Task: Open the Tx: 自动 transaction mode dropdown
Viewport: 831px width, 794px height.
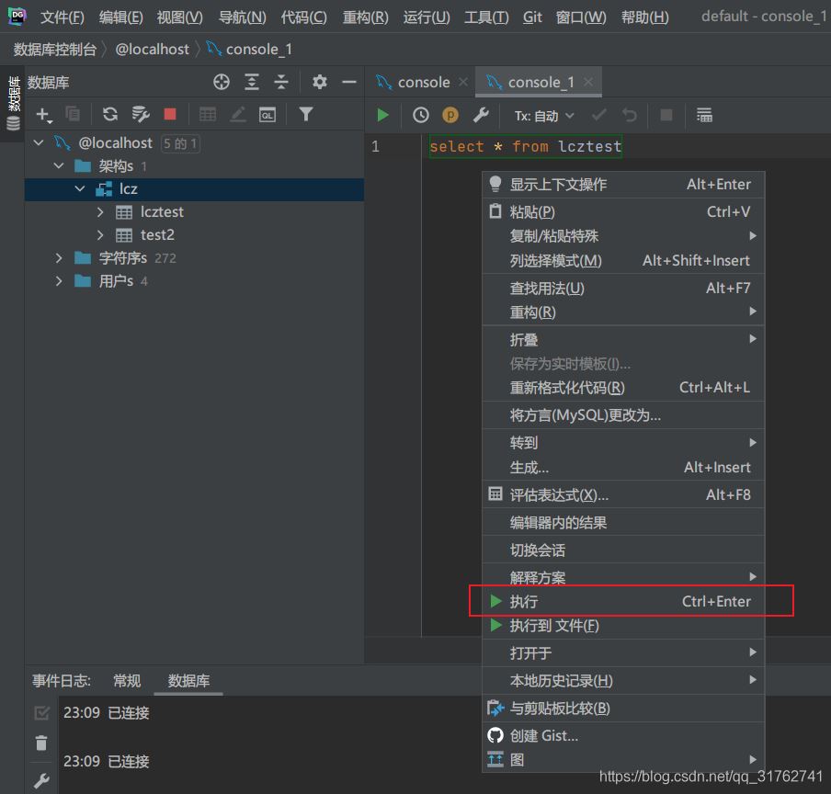Action: (544, 116)
